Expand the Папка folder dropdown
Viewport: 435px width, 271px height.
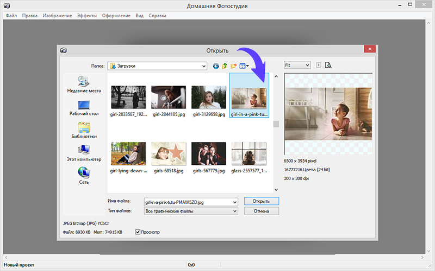(x=204, y=66)
